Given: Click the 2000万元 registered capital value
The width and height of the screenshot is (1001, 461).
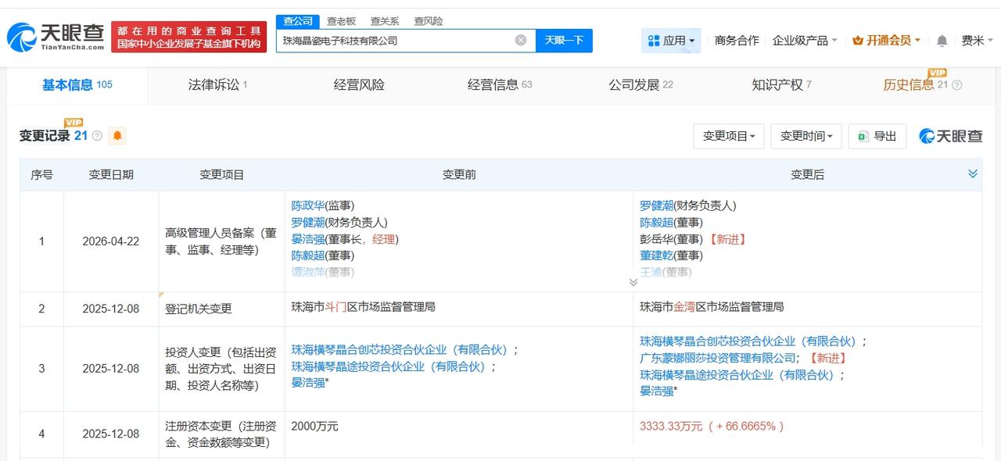Looking at the screenshot, I should 314,426.
